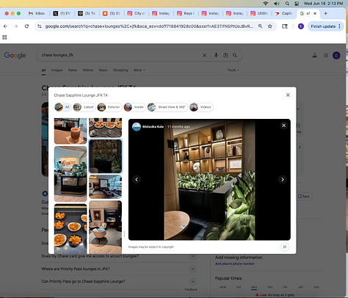Click the browser address bar URL
This screenshot has width=348, height=298.
pyautogui.click(x=149, y=26)
